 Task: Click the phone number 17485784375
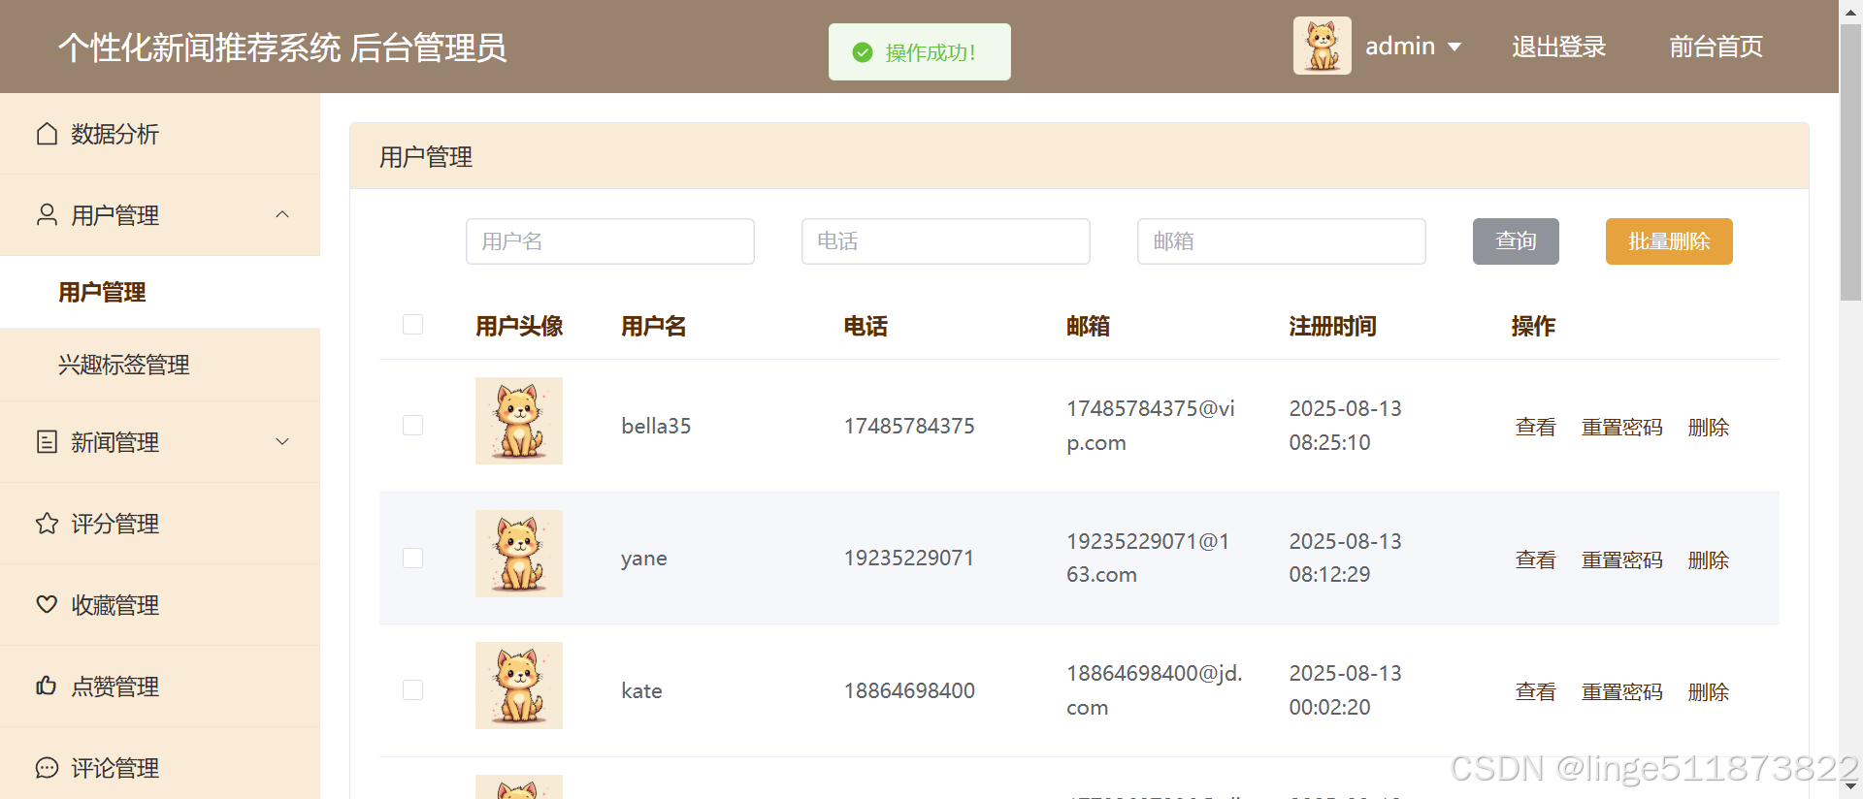[x=909, y=426]
